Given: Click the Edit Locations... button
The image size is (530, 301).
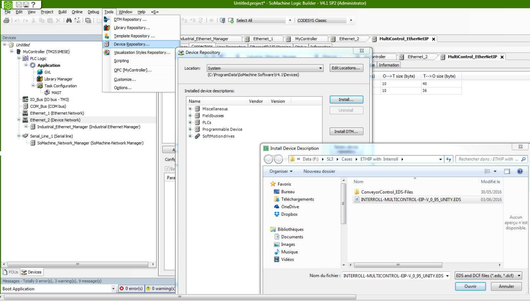Looking at the screenshot, I should click(346, 68).
